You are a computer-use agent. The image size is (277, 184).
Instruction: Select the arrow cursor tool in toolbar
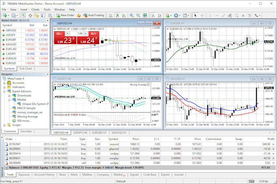[x=196, y=15]
